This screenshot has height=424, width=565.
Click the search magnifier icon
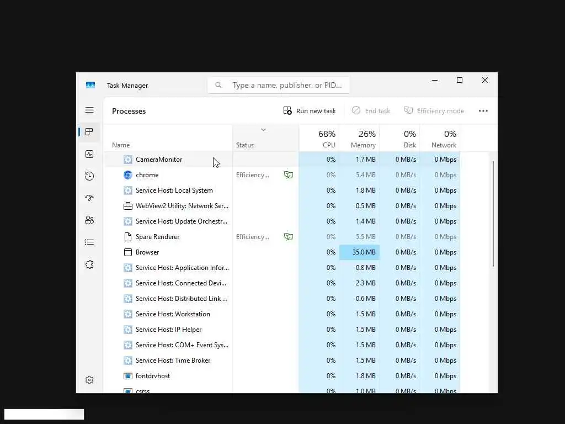[218, 85]
